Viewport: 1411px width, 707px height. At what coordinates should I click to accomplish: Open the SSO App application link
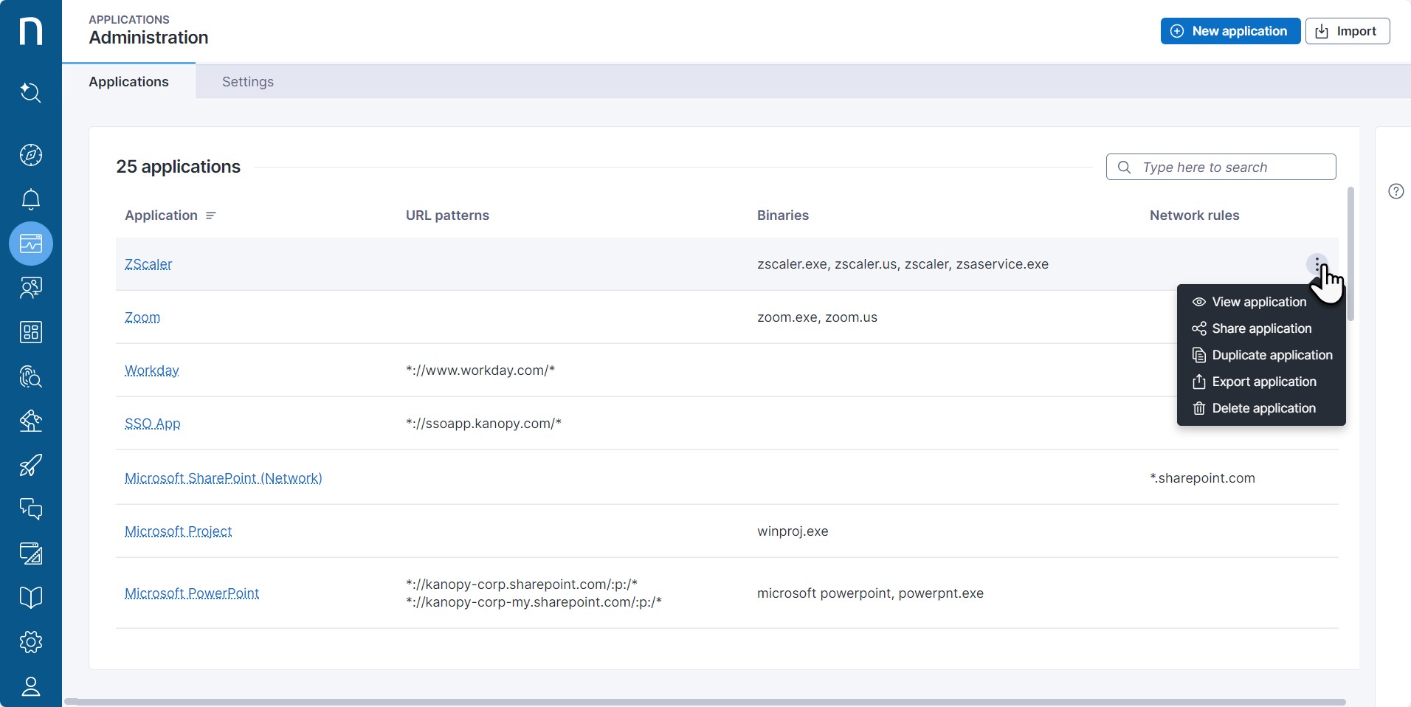tap(153, 424)
